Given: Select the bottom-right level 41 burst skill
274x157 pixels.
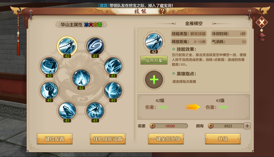Looking at the screenshot, I should [x=95, y=111].
